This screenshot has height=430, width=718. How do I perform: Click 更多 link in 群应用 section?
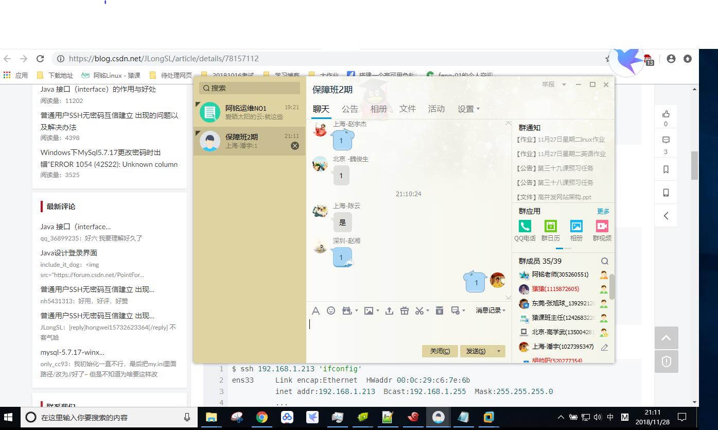603,212
